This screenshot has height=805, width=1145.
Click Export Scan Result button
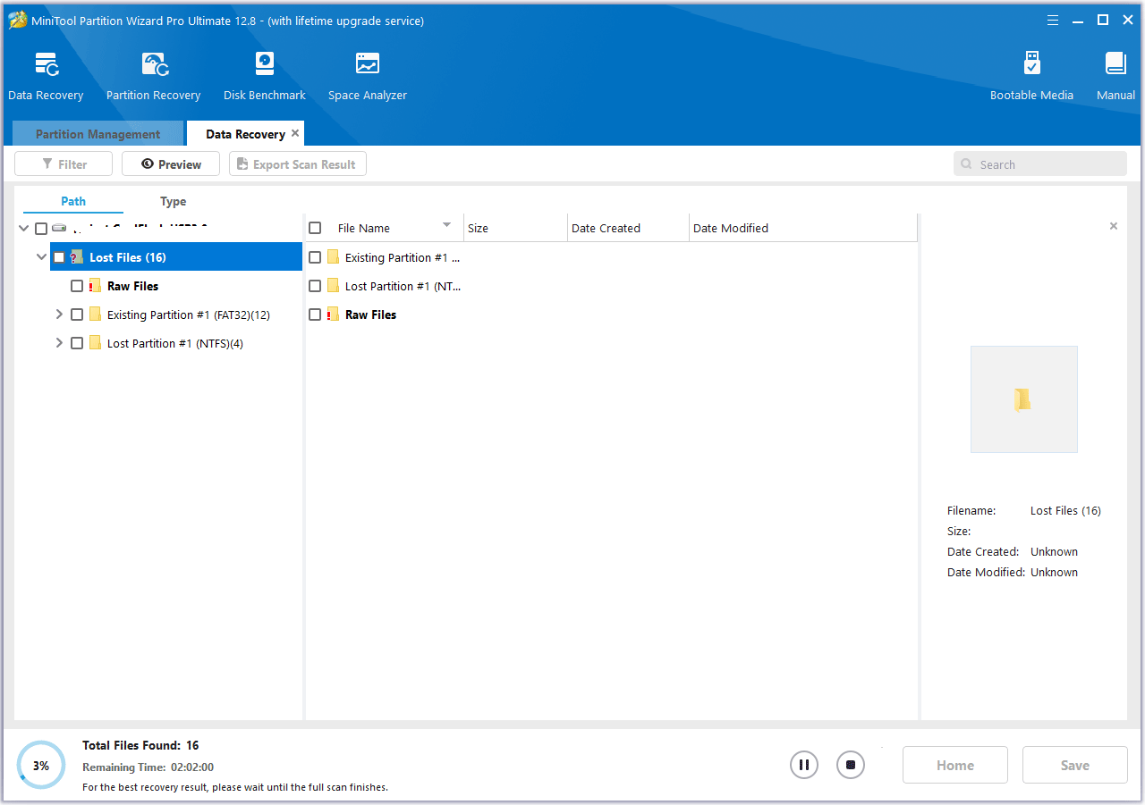[x=298, y=164]
